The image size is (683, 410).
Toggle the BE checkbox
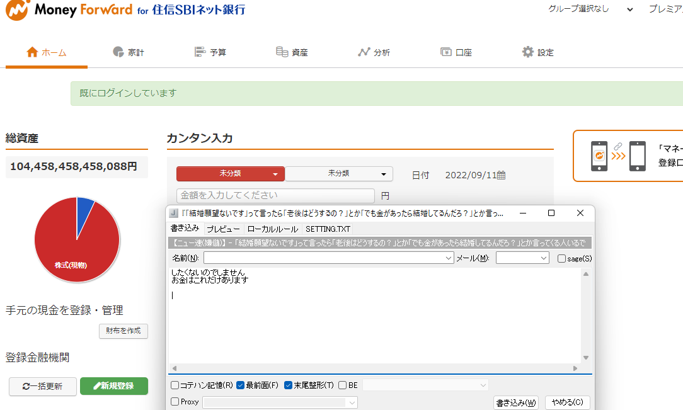pos(342,385)
